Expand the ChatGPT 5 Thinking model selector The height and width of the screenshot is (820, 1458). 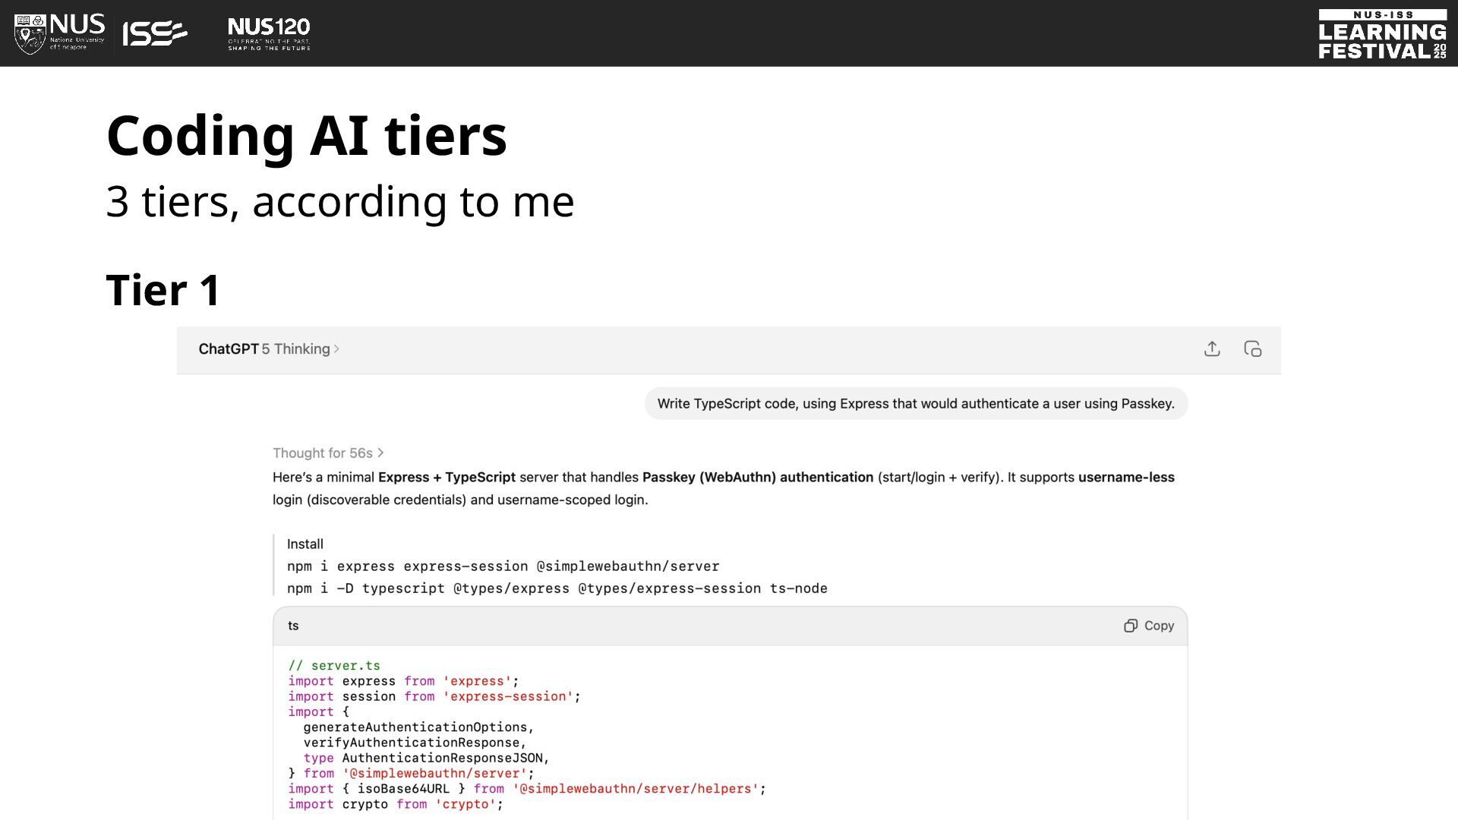click(x=269, y=349)
